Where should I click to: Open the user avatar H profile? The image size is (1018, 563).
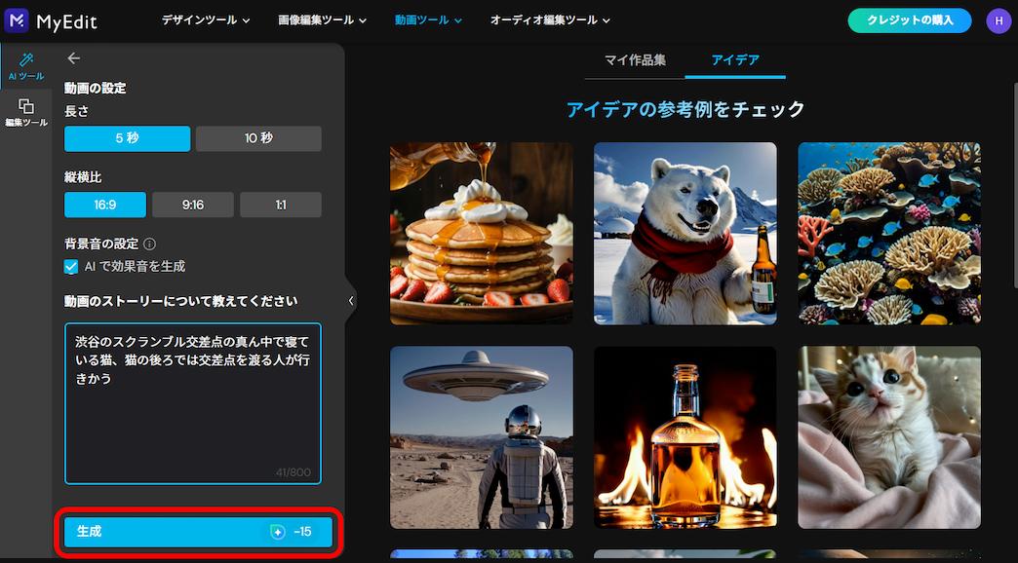pyautogui.click(x=998, y=20)
